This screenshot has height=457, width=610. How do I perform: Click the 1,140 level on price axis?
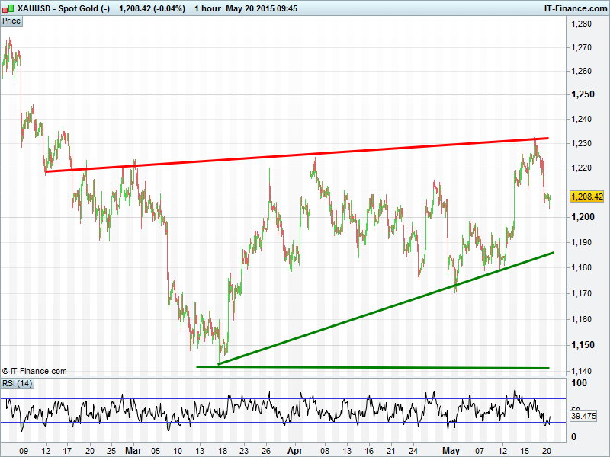583,371
